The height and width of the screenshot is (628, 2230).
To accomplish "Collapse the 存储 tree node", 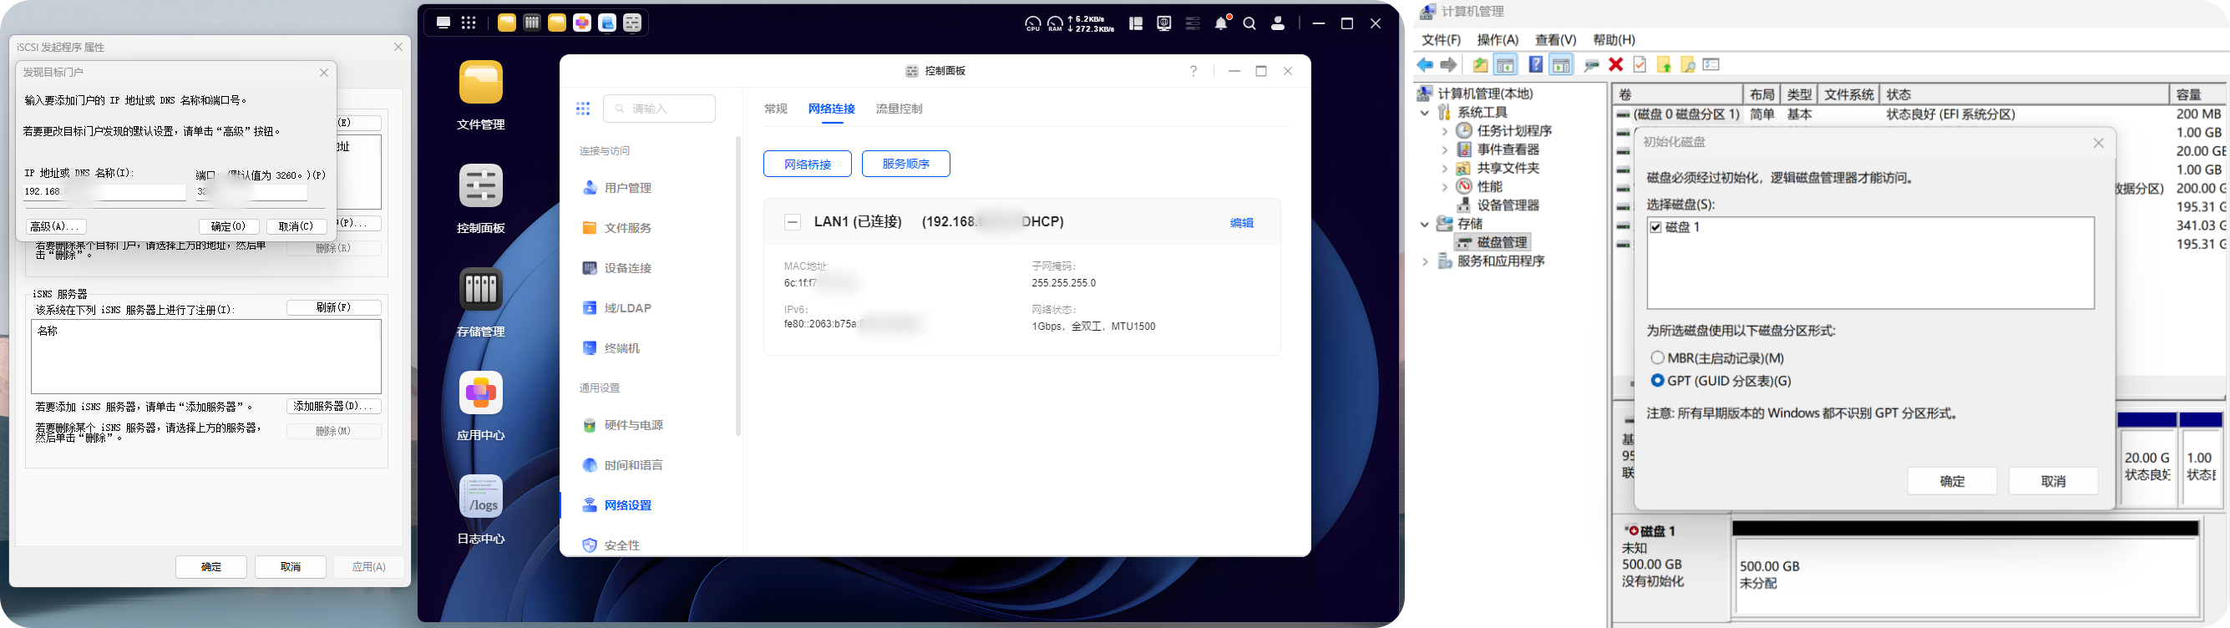I will click(1424, 224).
